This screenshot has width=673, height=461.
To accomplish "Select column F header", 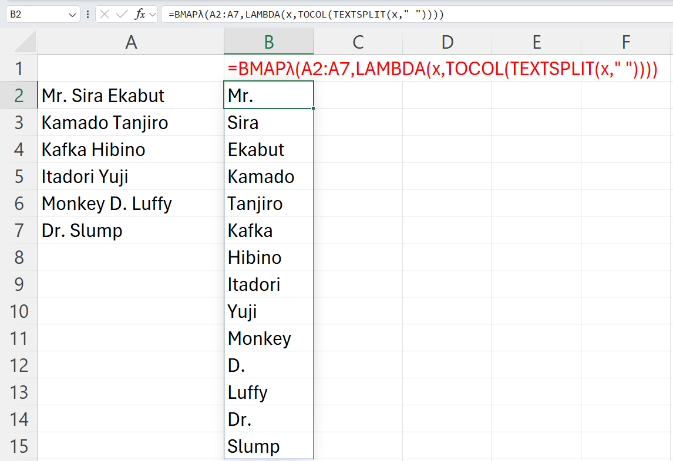I will [626, 42].
